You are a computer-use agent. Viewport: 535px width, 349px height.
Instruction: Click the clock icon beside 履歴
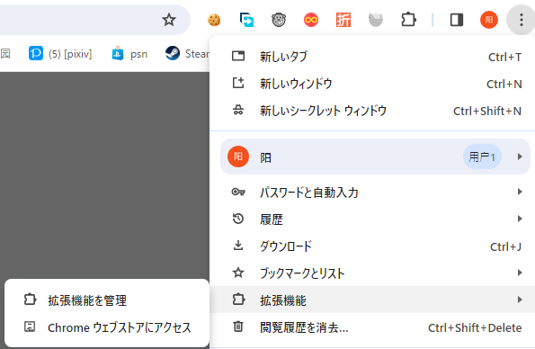coord(238,219)
